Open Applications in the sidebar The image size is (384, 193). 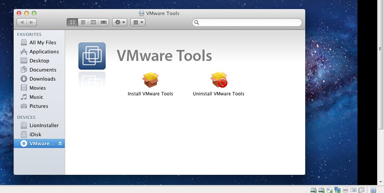pyautogui.click(x=39, y=51)
